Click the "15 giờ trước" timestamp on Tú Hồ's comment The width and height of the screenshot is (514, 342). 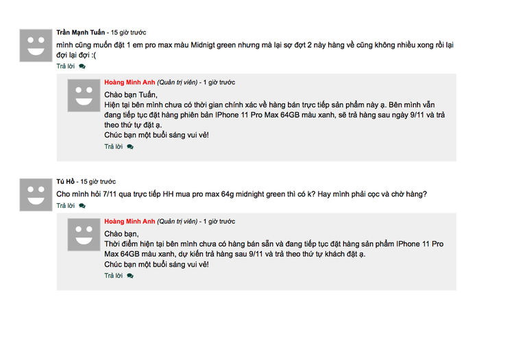click(x=98, y=182)
